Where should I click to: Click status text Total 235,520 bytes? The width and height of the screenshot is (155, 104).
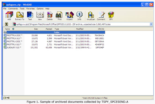click(x=95, y=98)
